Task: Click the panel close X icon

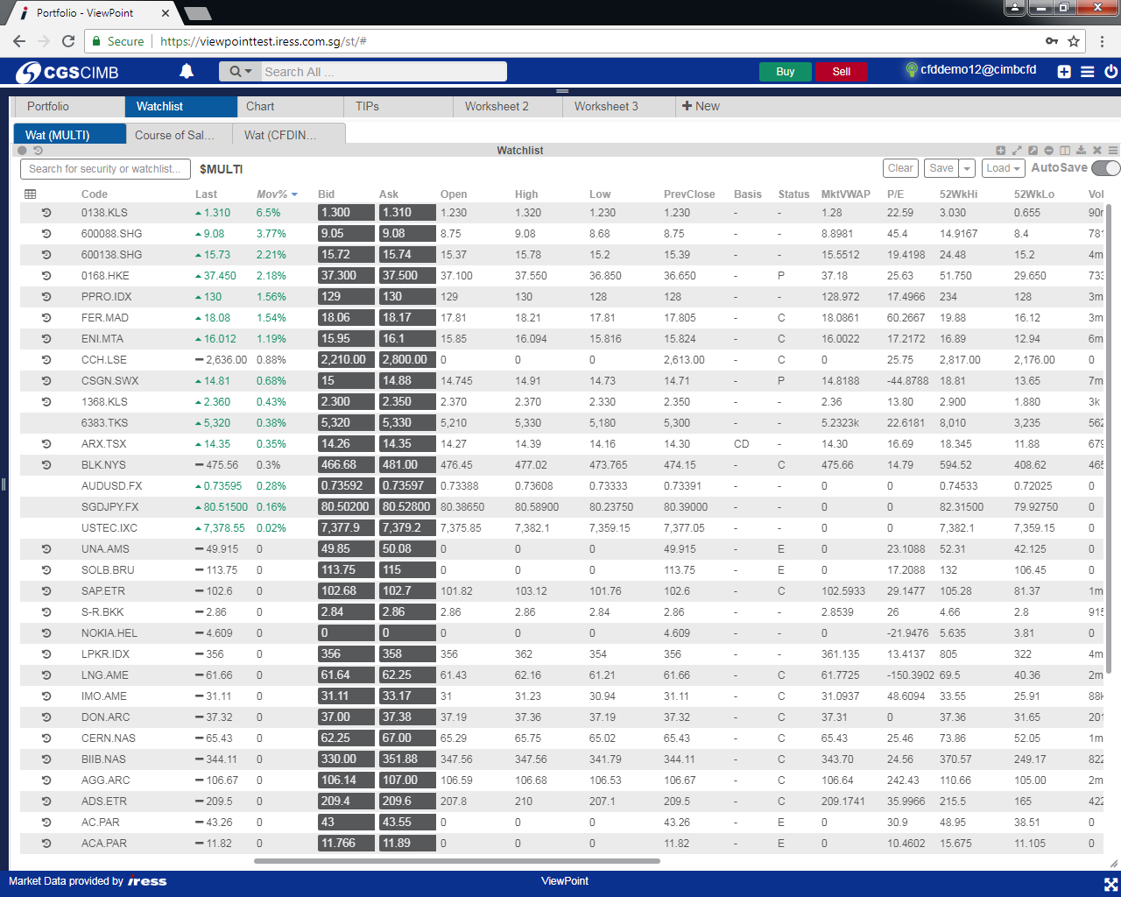Action: tap(1096, 151)
